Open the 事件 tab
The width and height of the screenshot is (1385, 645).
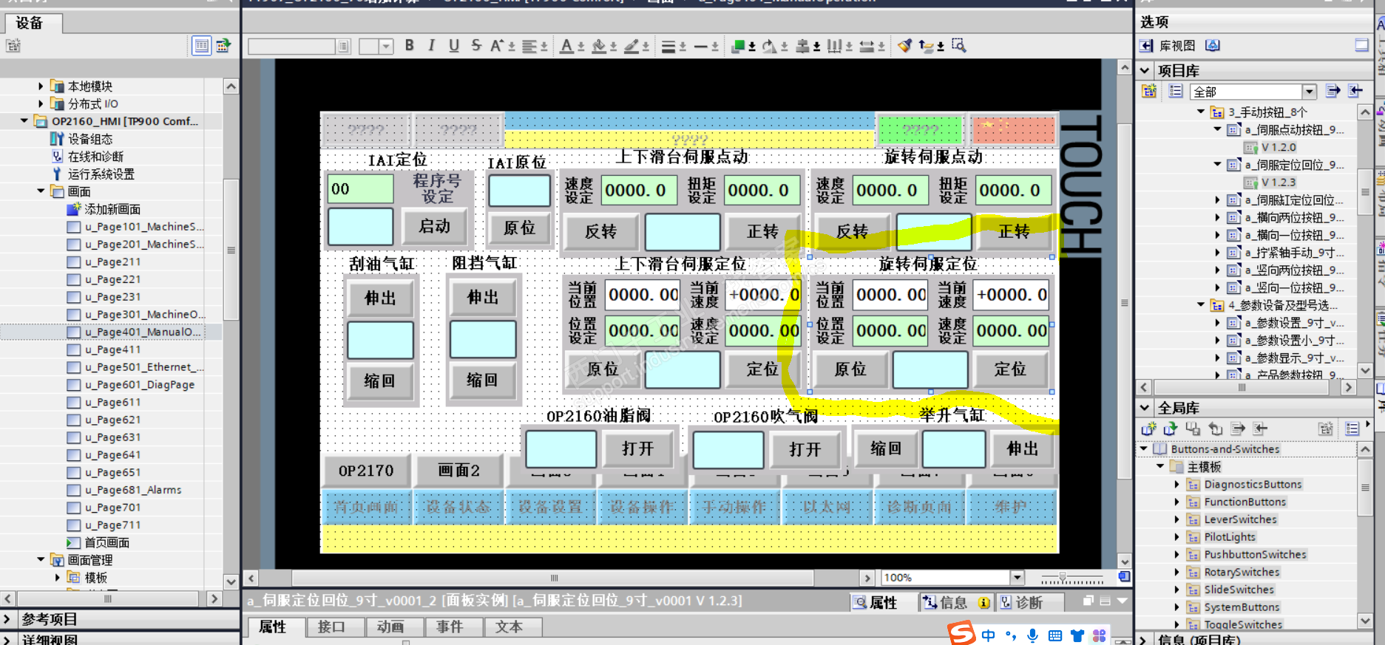450,627
